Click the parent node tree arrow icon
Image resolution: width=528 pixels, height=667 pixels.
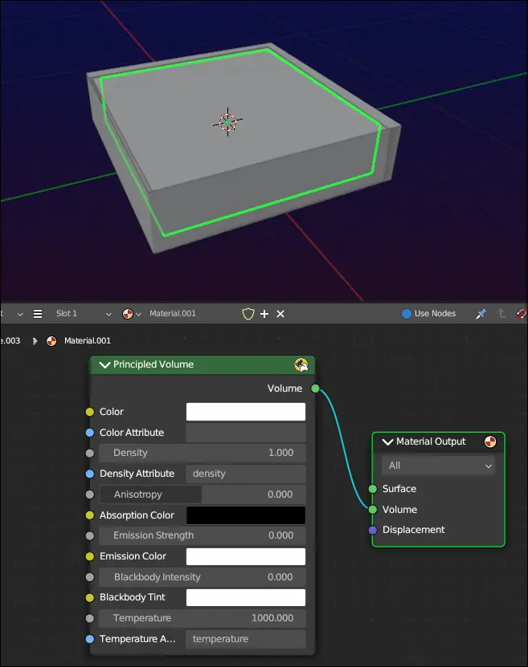point(501,314)
